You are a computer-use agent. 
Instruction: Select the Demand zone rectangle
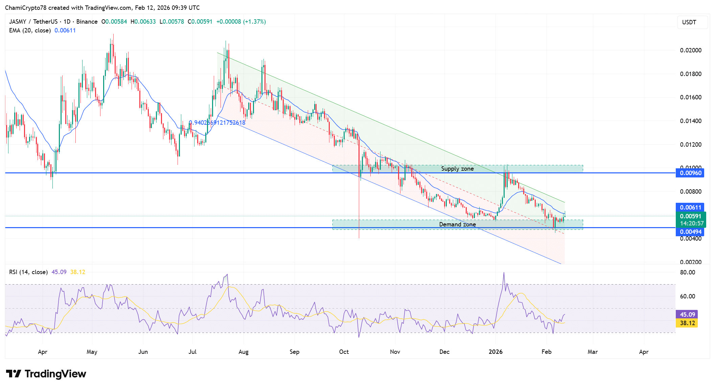point(458,224)
